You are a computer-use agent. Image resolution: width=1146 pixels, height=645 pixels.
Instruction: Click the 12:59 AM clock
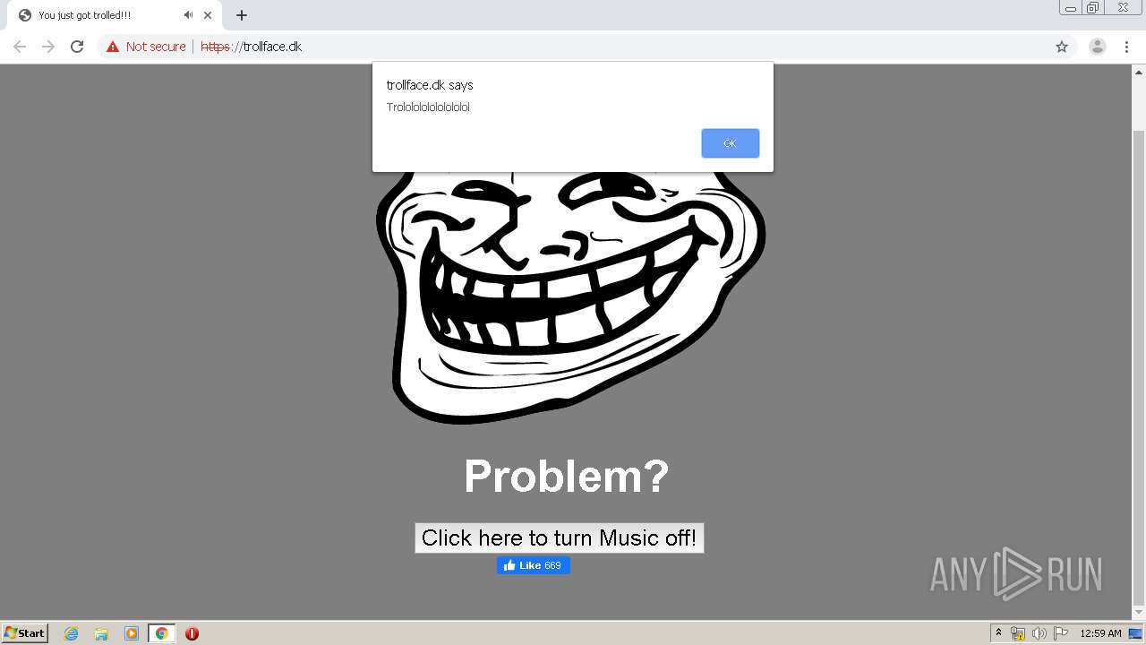tap(1100, 633)
